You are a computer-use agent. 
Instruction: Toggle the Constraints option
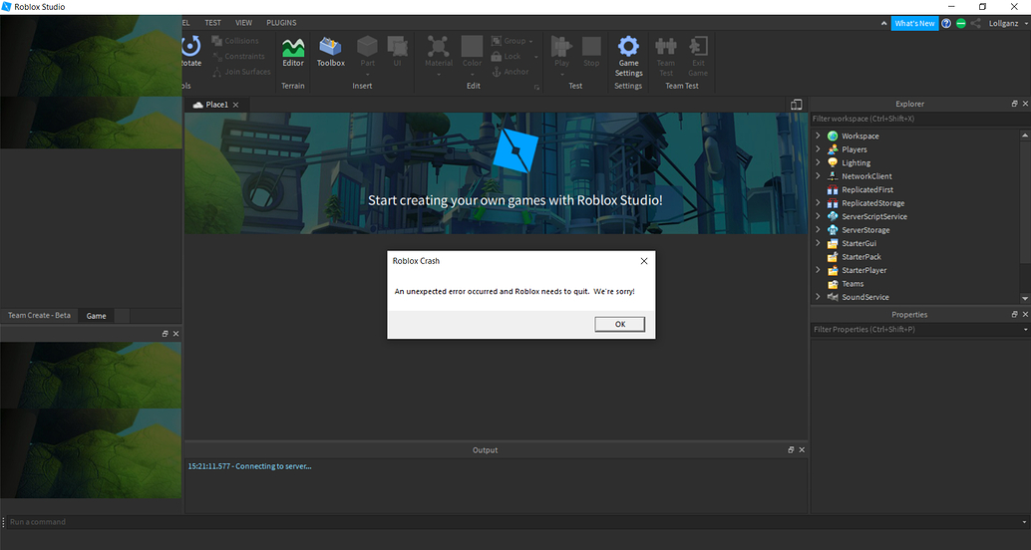click(x=238, y=57)
